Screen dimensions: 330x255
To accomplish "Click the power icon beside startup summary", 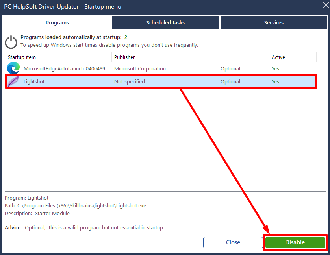I will 11,42.
